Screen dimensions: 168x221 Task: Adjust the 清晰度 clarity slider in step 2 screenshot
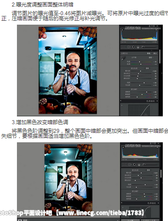click(x=142, y=92)
